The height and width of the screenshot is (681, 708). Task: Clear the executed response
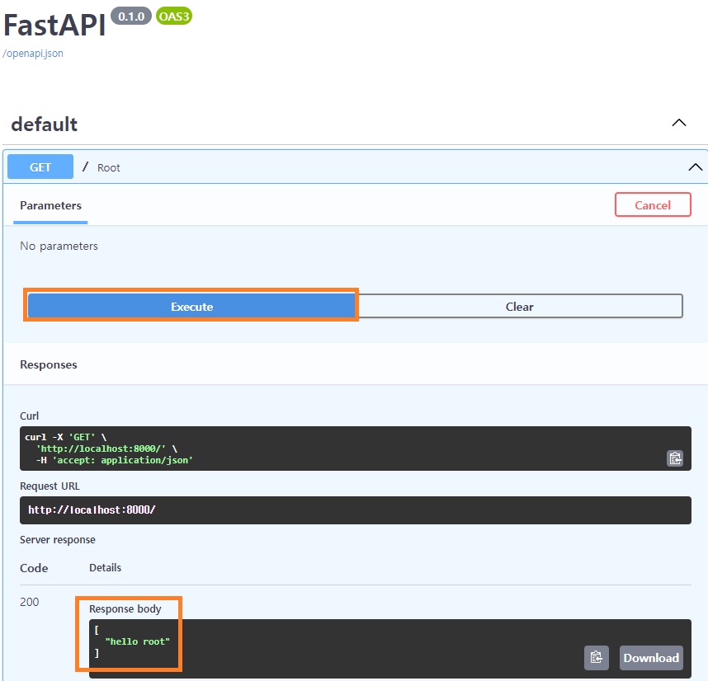pos(519,307)
